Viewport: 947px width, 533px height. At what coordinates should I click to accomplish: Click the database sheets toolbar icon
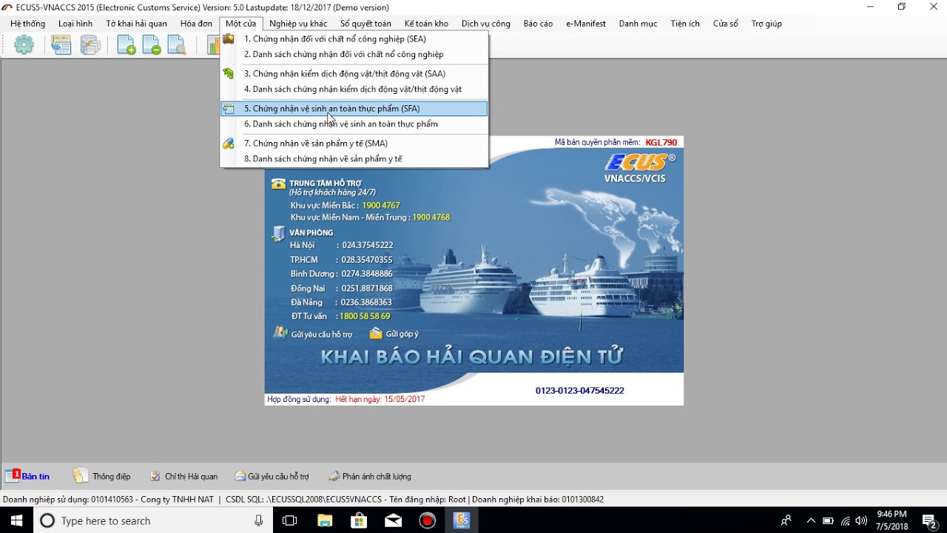click(x=90, y=45)
